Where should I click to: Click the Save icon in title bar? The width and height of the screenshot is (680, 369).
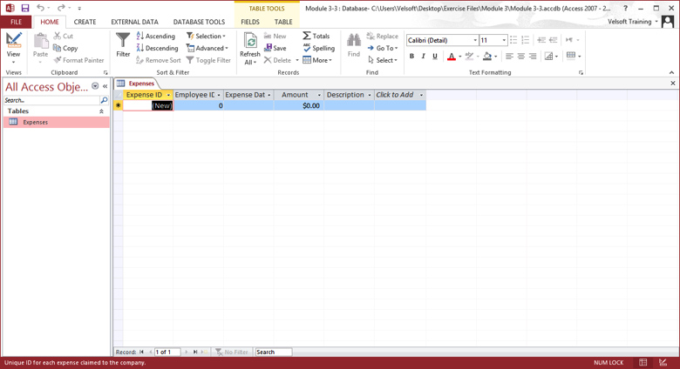(x=24, y=8)
